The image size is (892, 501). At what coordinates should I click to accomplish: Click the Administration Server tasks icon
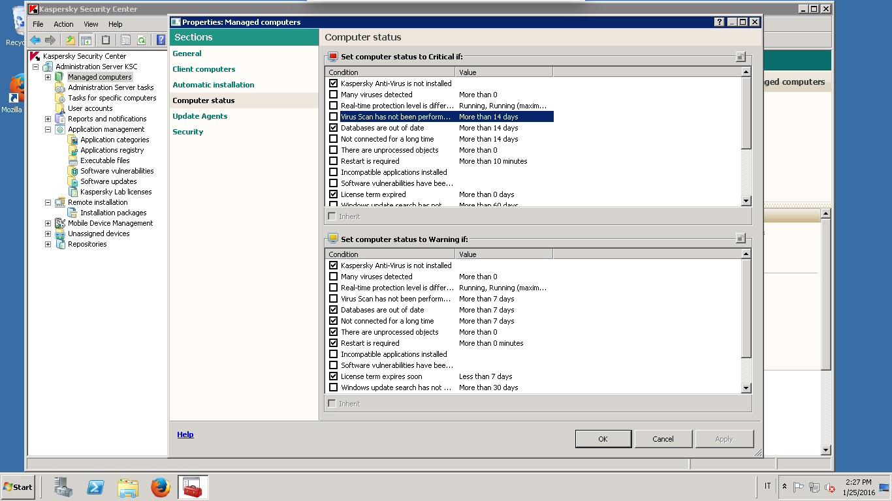(60, 87)
